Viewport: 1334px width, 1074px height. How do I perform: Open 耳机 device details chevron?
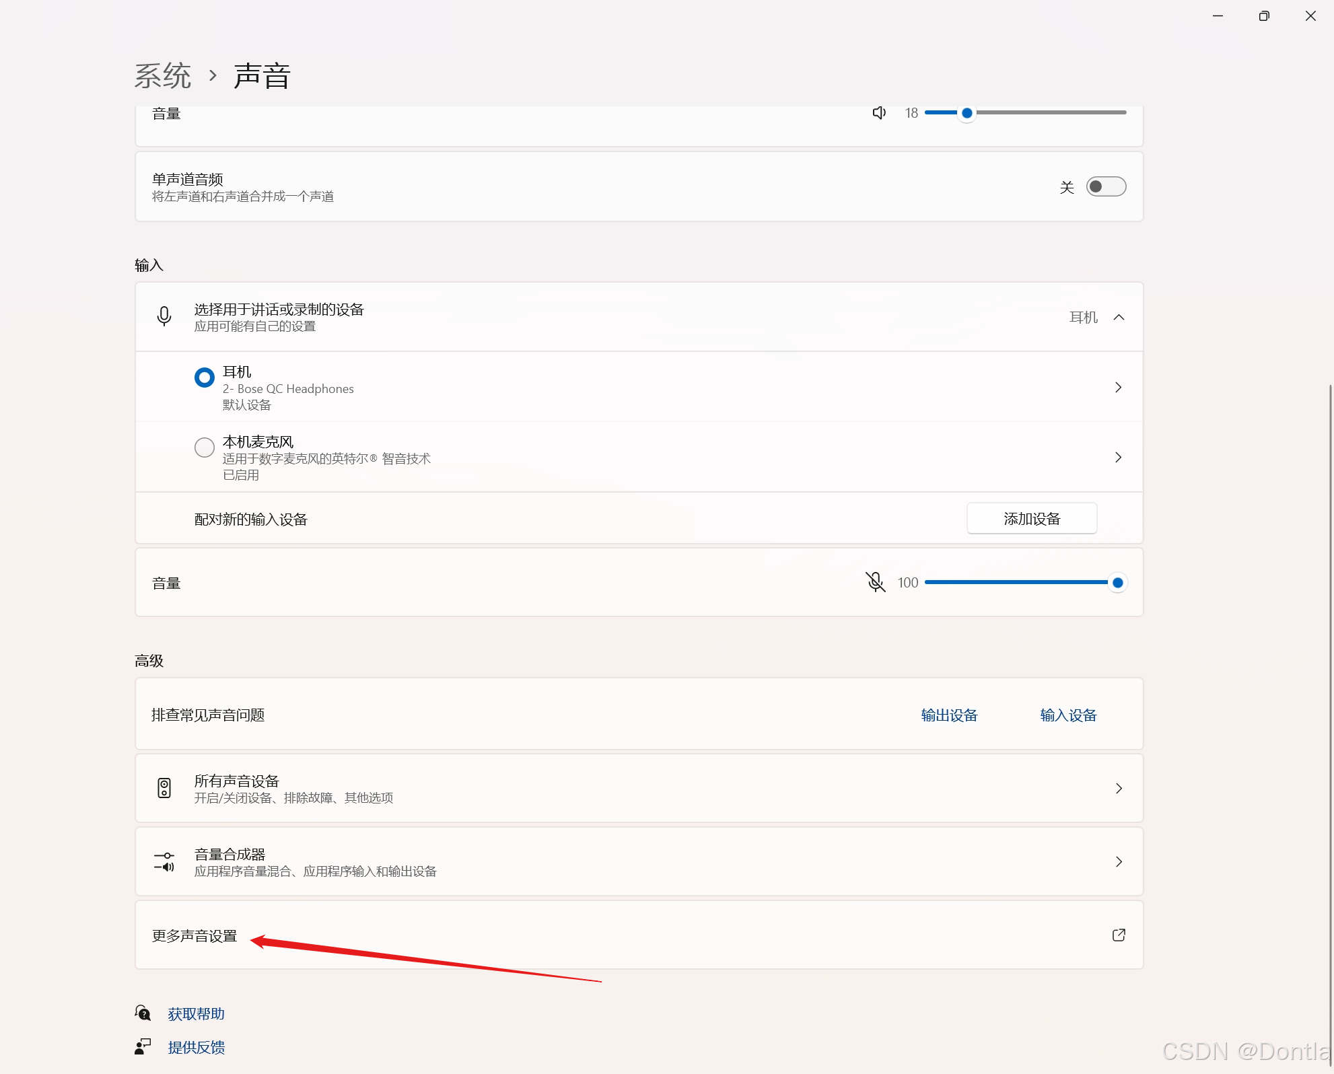(x=1118, y=387)
